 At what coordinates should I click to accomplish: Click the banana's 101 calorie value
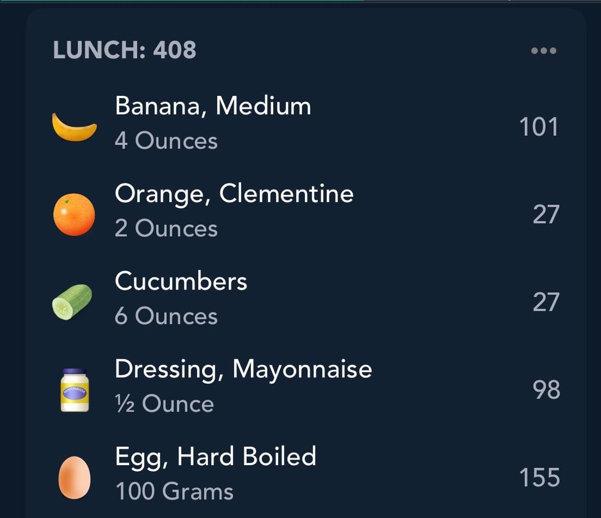(538, 127)
